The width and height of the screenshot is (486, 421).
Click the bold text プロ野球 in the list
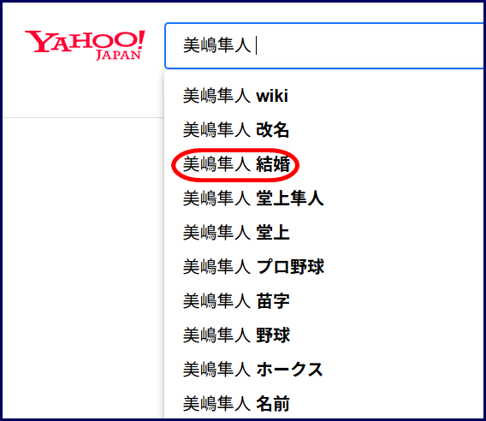pyautogui.click(x=290, y=267)
